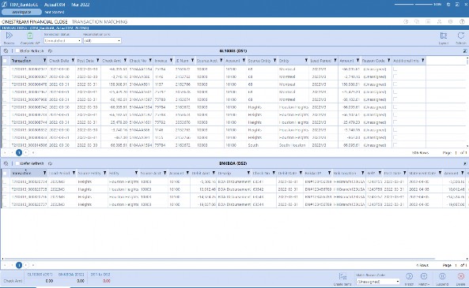Click refresh icon beside BNKBOA Defer Refresh
The height and width of the screenshot is (288, 469).
tap(50, 163)
